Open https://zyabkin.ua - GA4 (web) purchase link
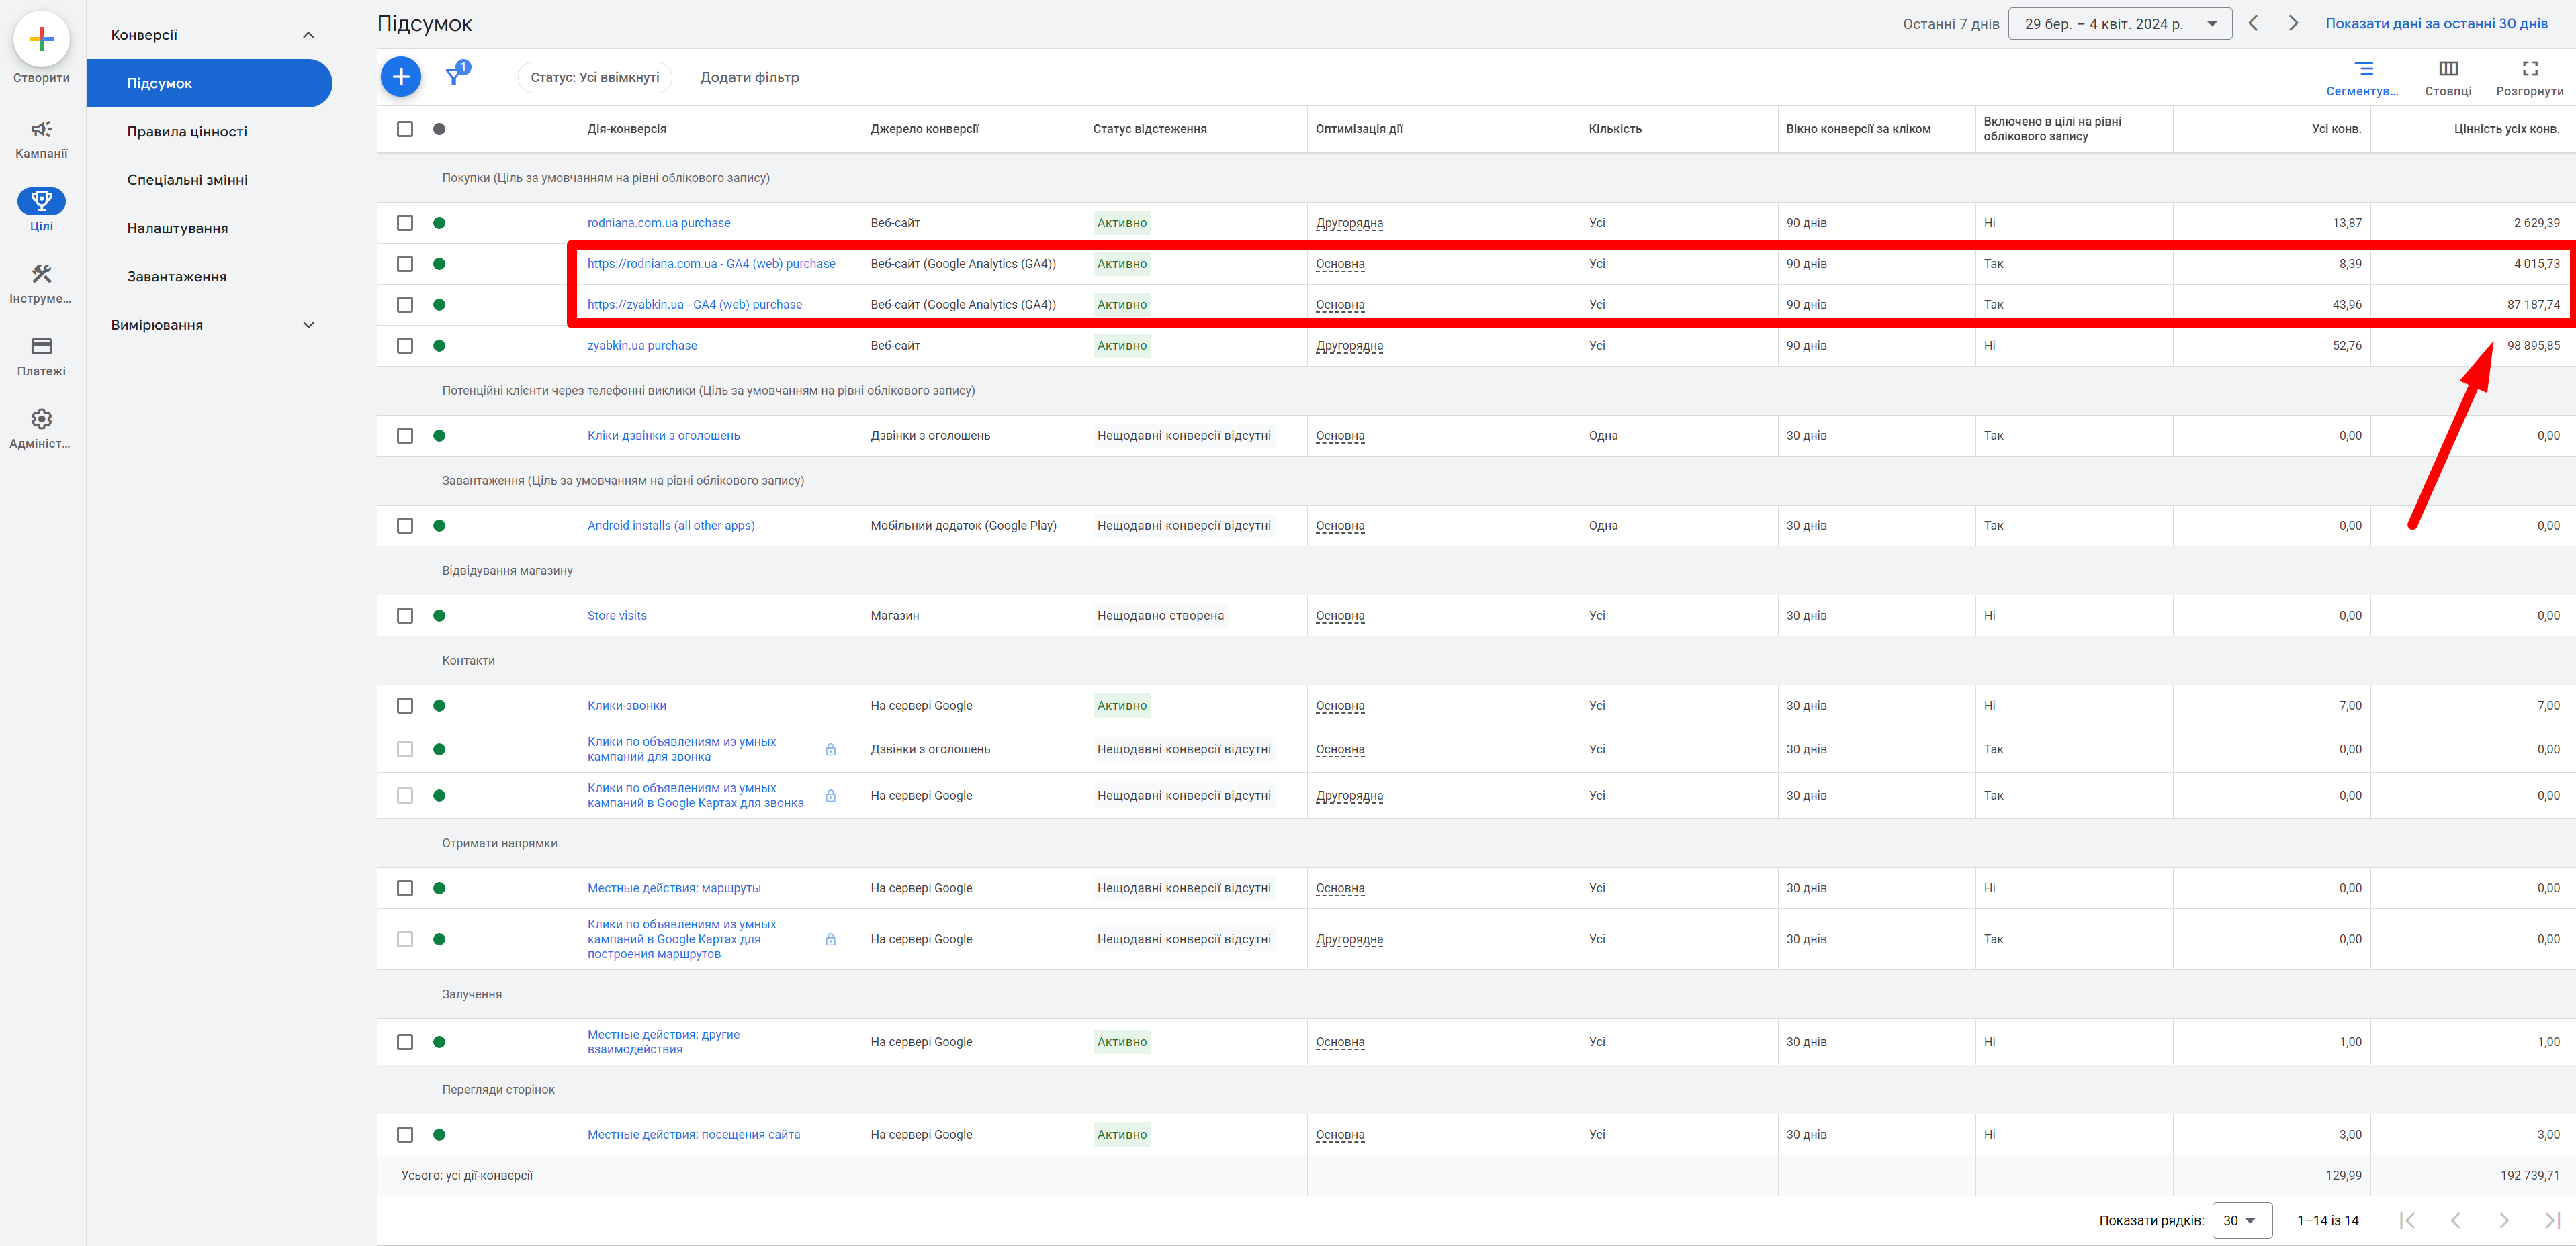The image size is (2576, 1246). [x=694, y=305]
